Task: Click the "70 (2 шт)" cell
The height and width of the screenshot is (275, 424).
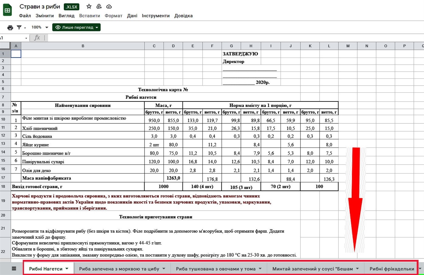Action: [281, 186]
